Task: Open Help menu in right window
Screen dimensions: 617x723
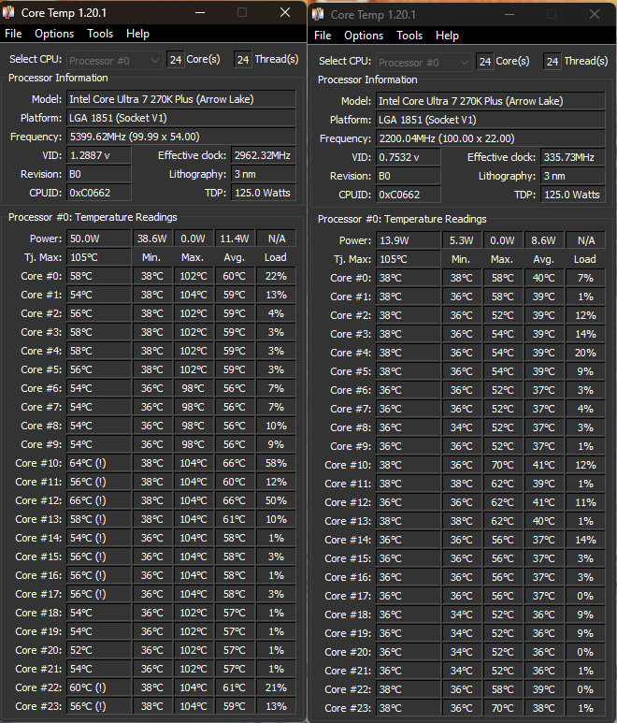Action: (447, 36)
